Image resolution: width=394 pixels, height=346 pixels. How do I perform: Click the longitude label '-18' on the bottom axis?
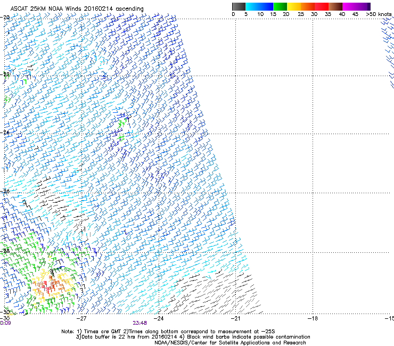pyautogui.click(x=313, y=318)
